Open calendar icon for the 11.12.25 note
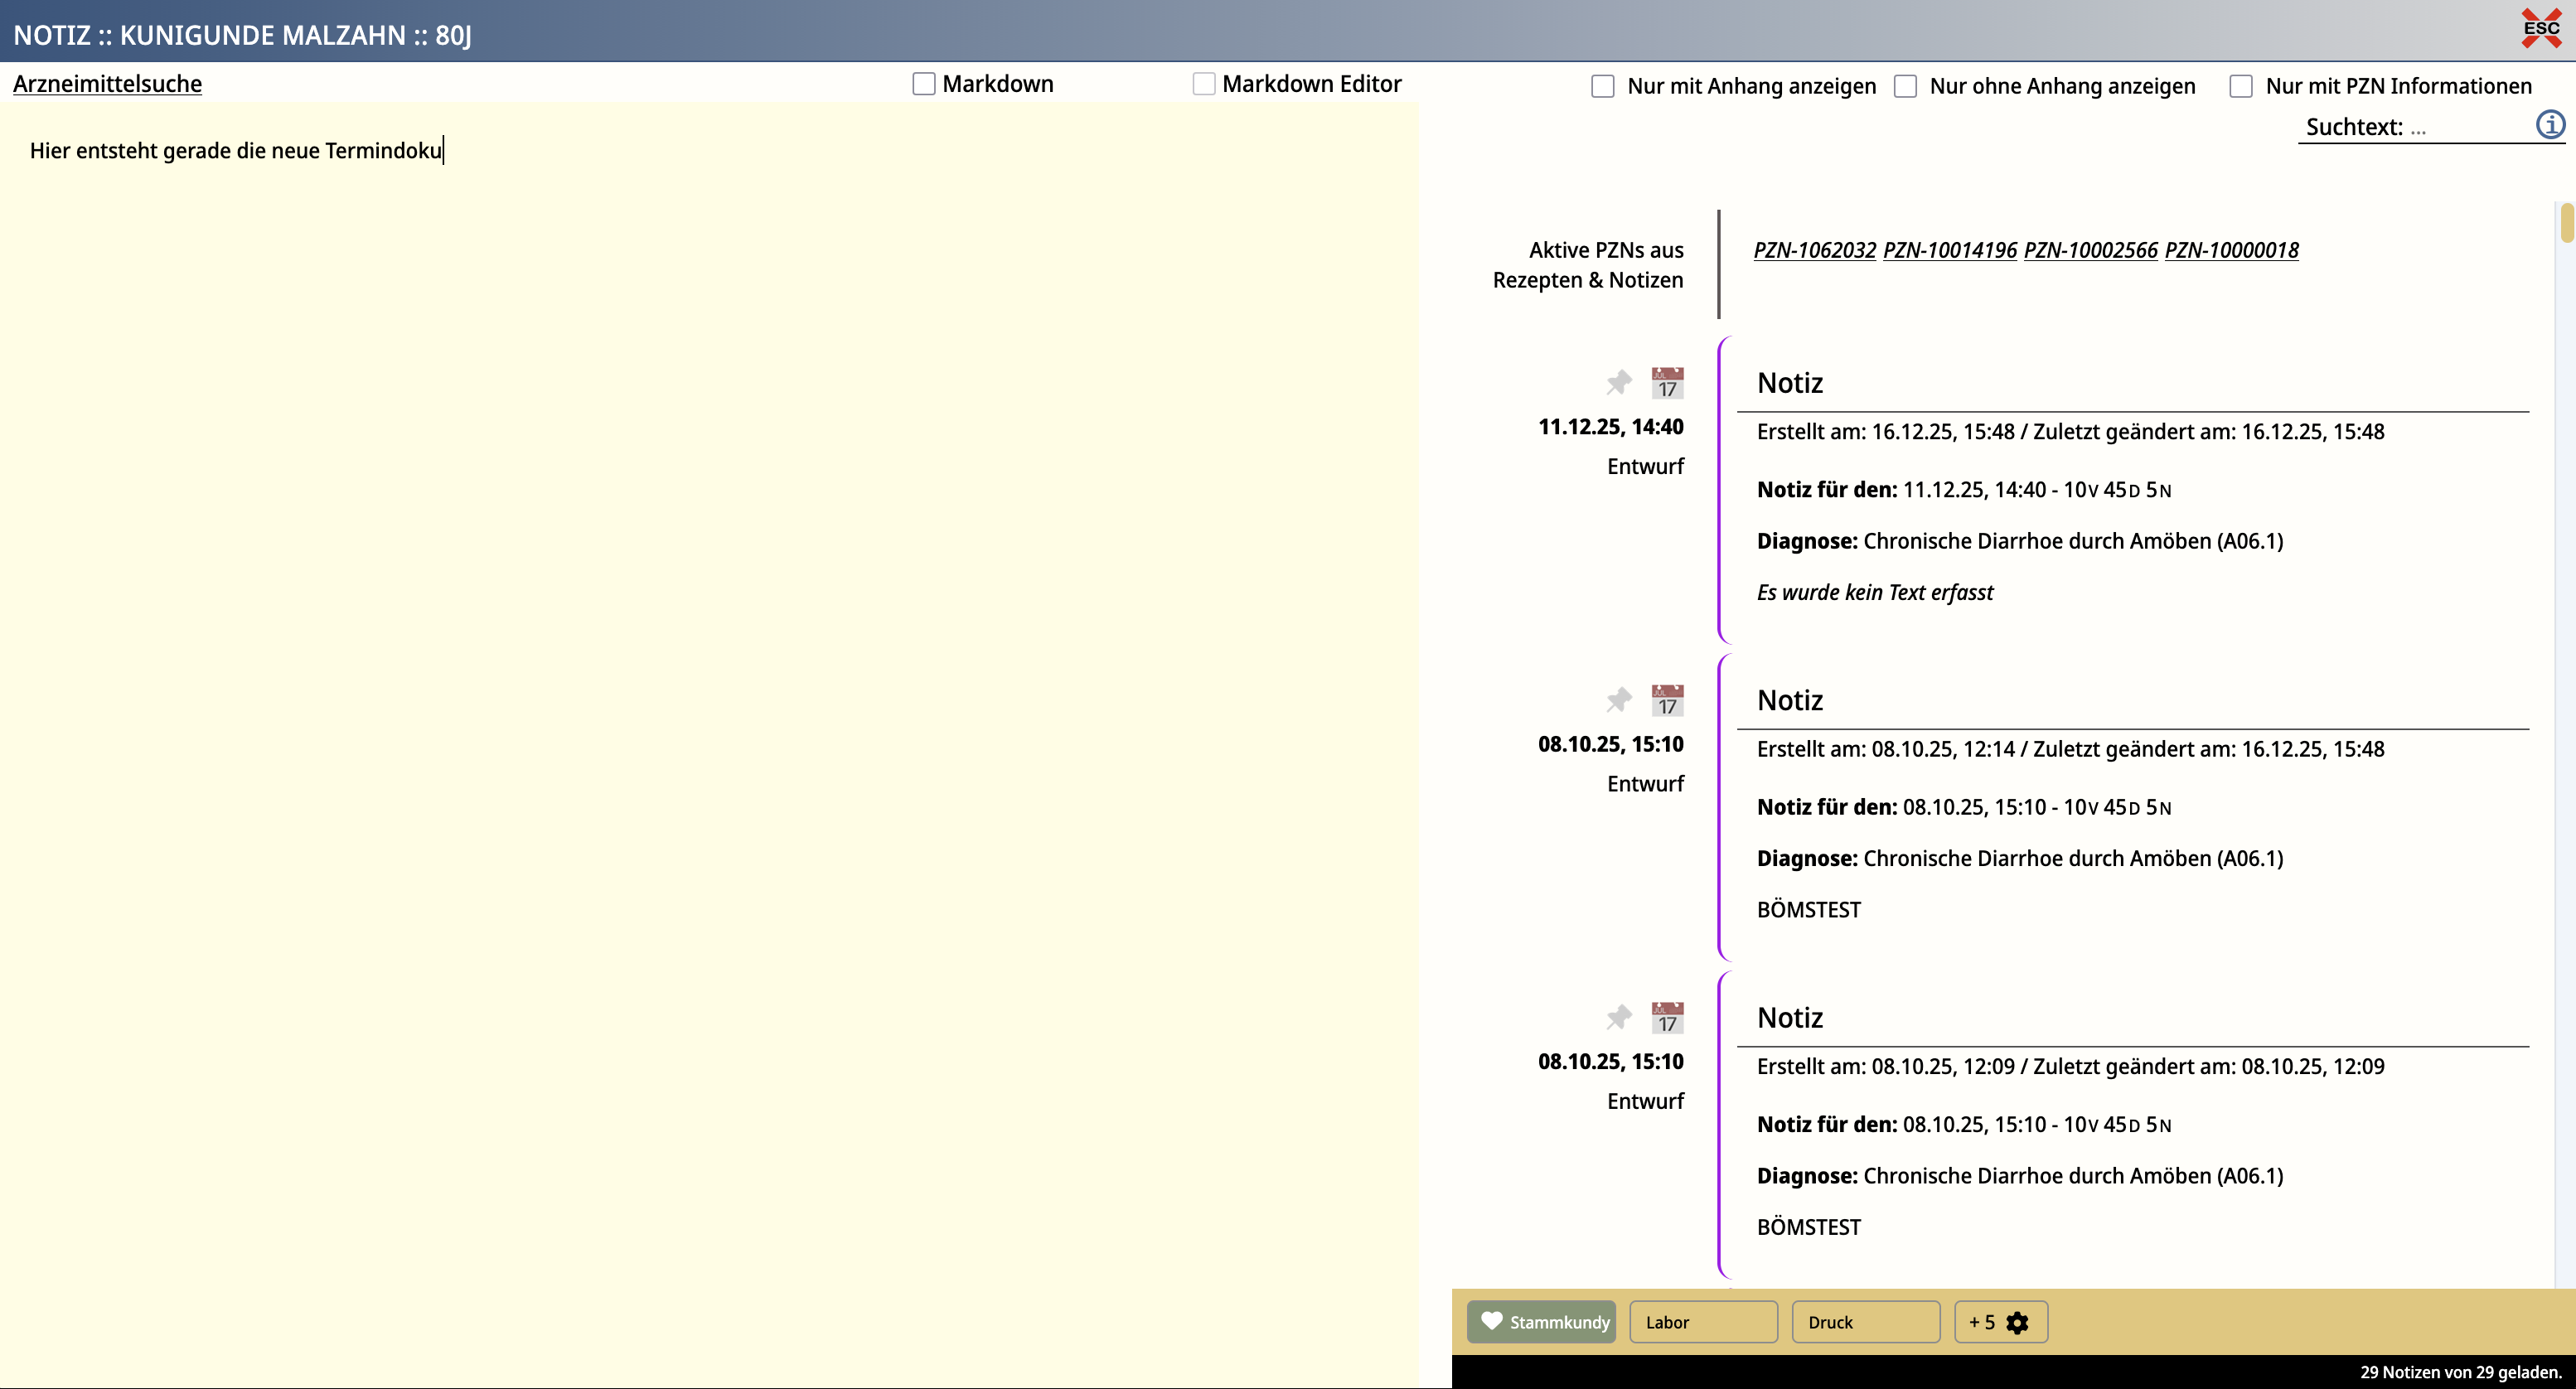 [x=1666, y=382]
